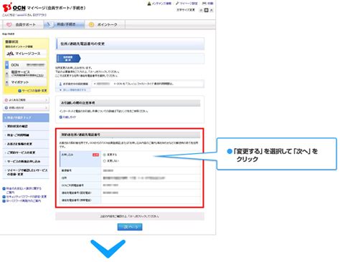
Task: Open the 料金/手続きトップ sidebar item
Action: tap(26, 117)
